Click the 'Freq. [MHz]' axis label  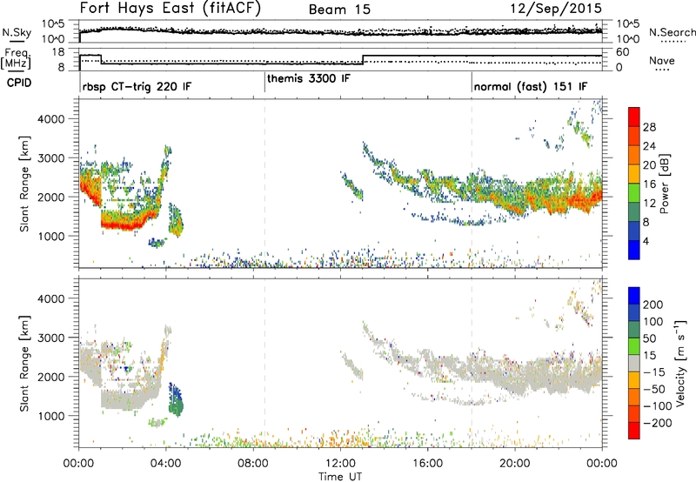(x=16, y=58)
